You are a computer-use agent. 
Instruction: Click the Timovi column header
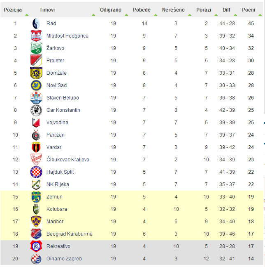[47, 10]
